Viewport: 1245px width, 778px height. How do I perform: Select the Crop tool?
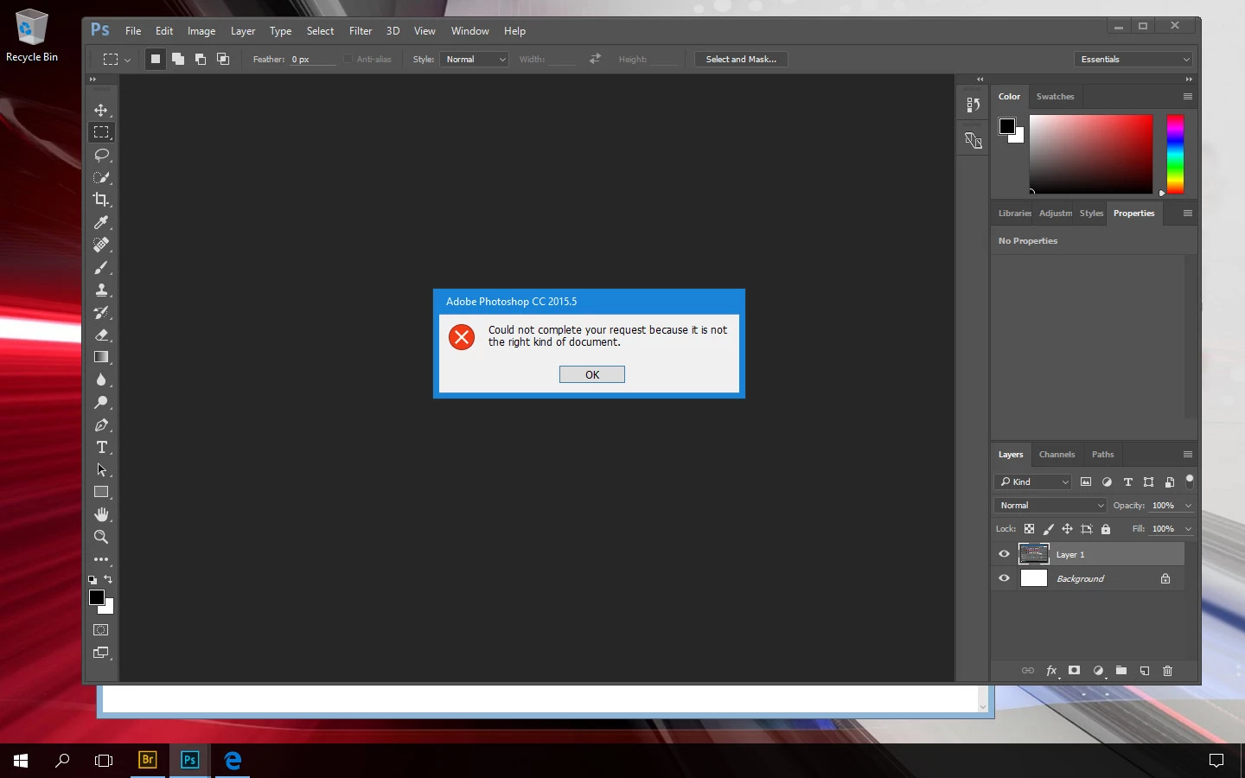point(101,200)
